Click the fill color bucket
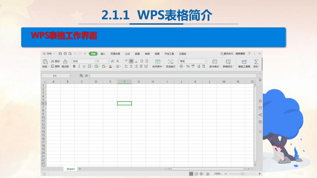 [x=104, y=67]
